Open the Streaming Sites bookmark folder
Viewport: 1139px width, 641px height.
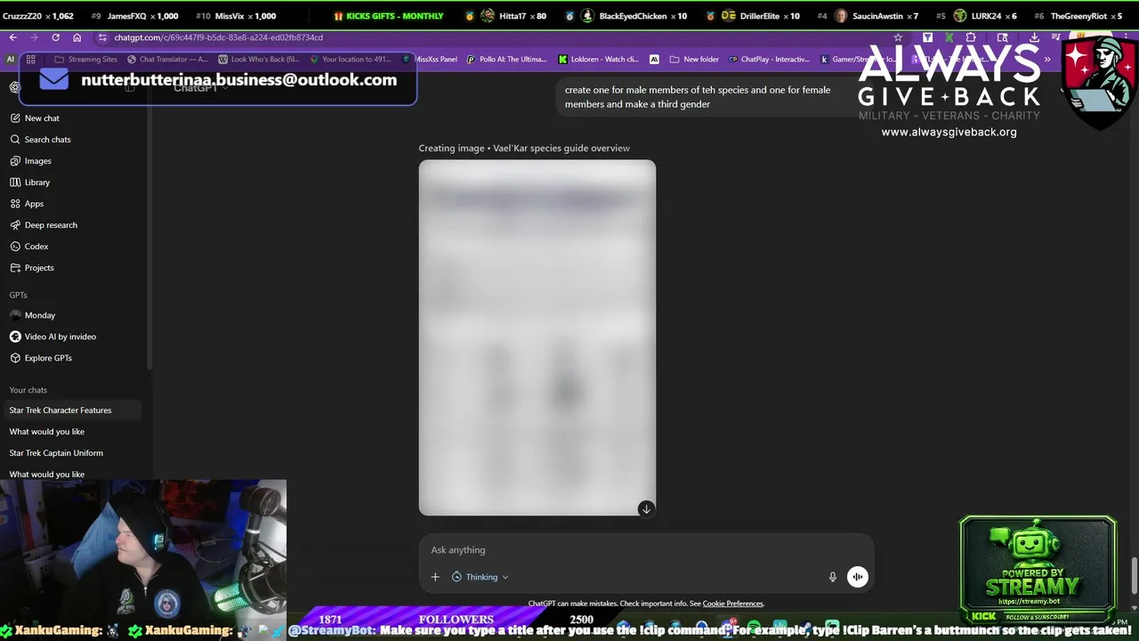(86, 59)
